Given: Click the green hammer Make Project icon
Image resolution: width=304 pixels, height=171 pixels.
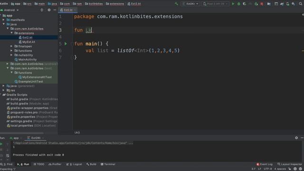Looking at the screenshot, I should coord(176,4).
